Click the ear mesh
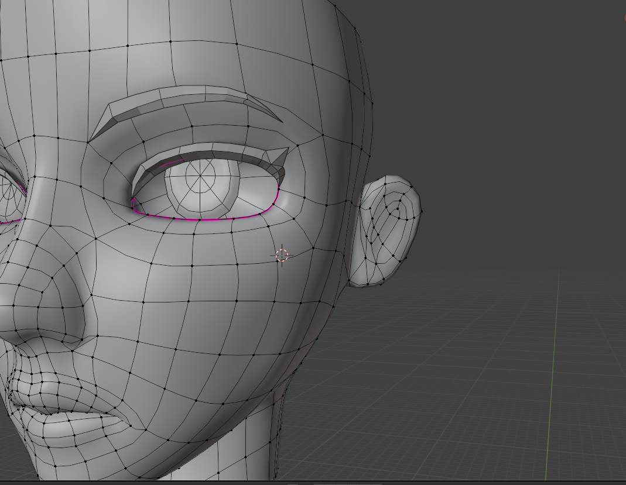The width and height of the screenshot is (626, 485). (x=385, y=231)
